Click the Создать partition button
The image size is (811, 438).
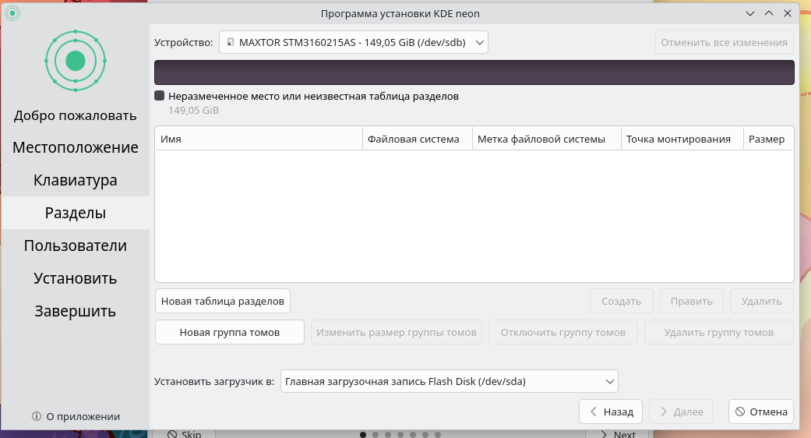coord(622,301)
